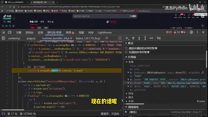This screenshot has height=117, width=208.
Task: Show more source file tabs
Action: (107, 38)
